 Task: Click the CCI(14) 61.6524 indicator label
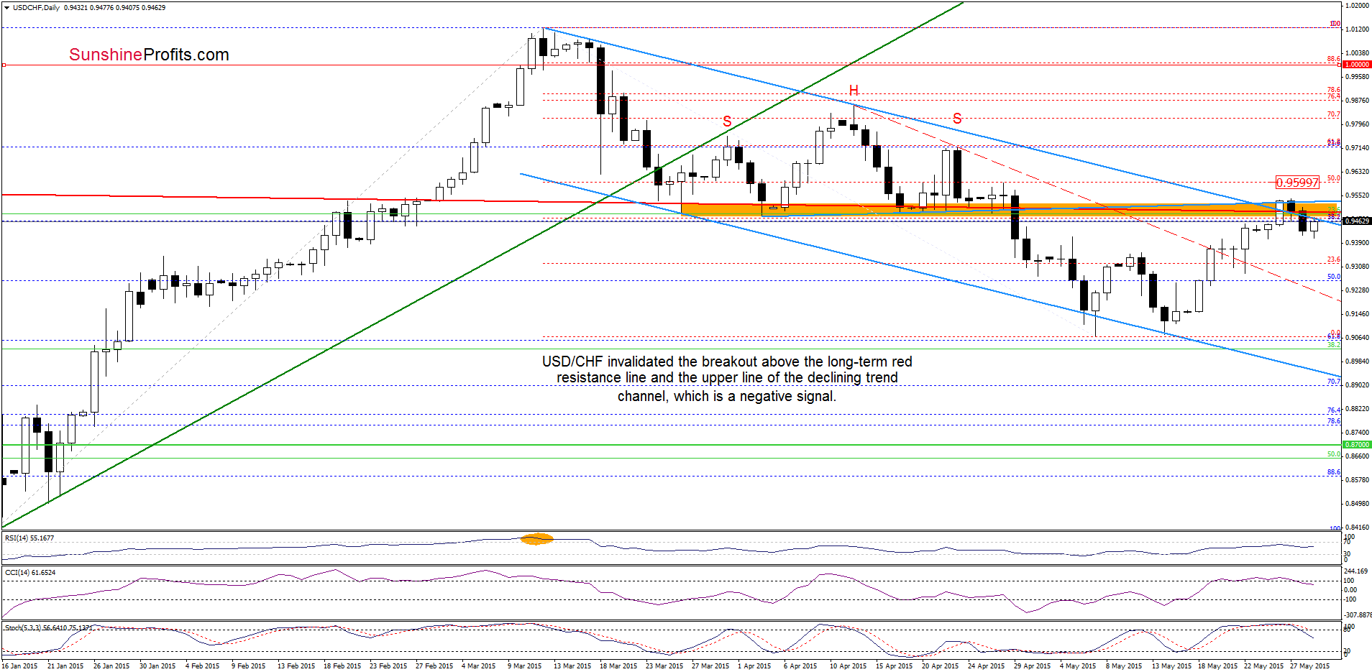click(30, 573)
